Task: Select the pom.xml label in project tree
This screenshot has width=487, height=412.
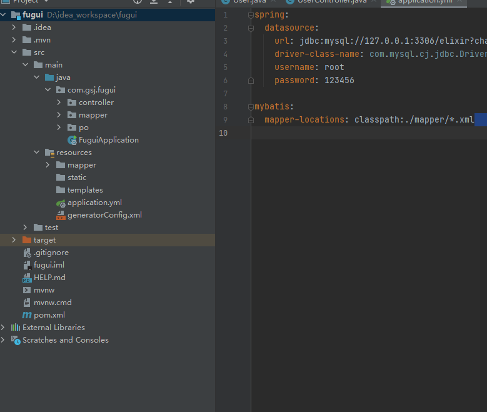Action: coord(49,315)
